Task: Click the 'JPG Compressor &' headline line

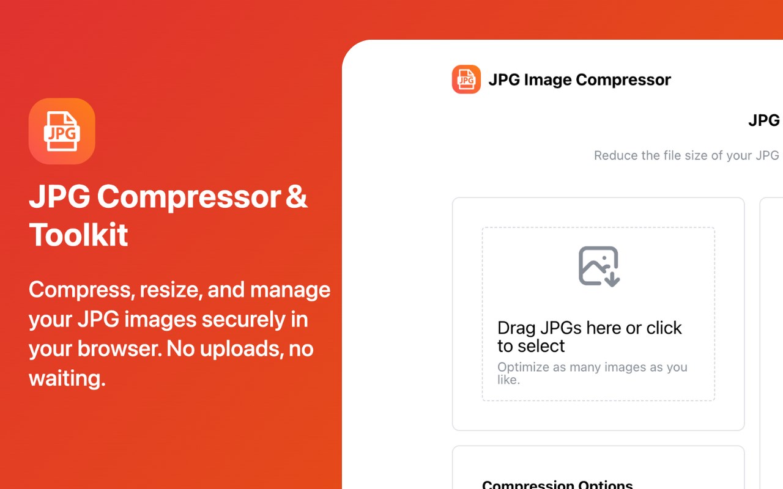Action: (x=168, y=196)
